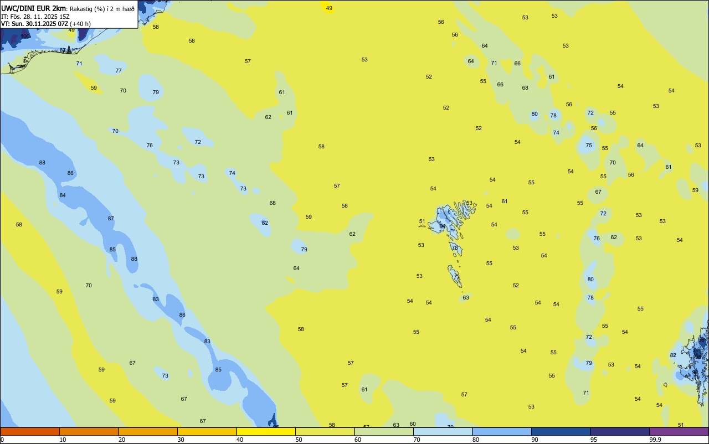Click the valid time 'VT: Sun. 30.11.2025 07Z'
This screenshot has width=709, height=444.
34,24
